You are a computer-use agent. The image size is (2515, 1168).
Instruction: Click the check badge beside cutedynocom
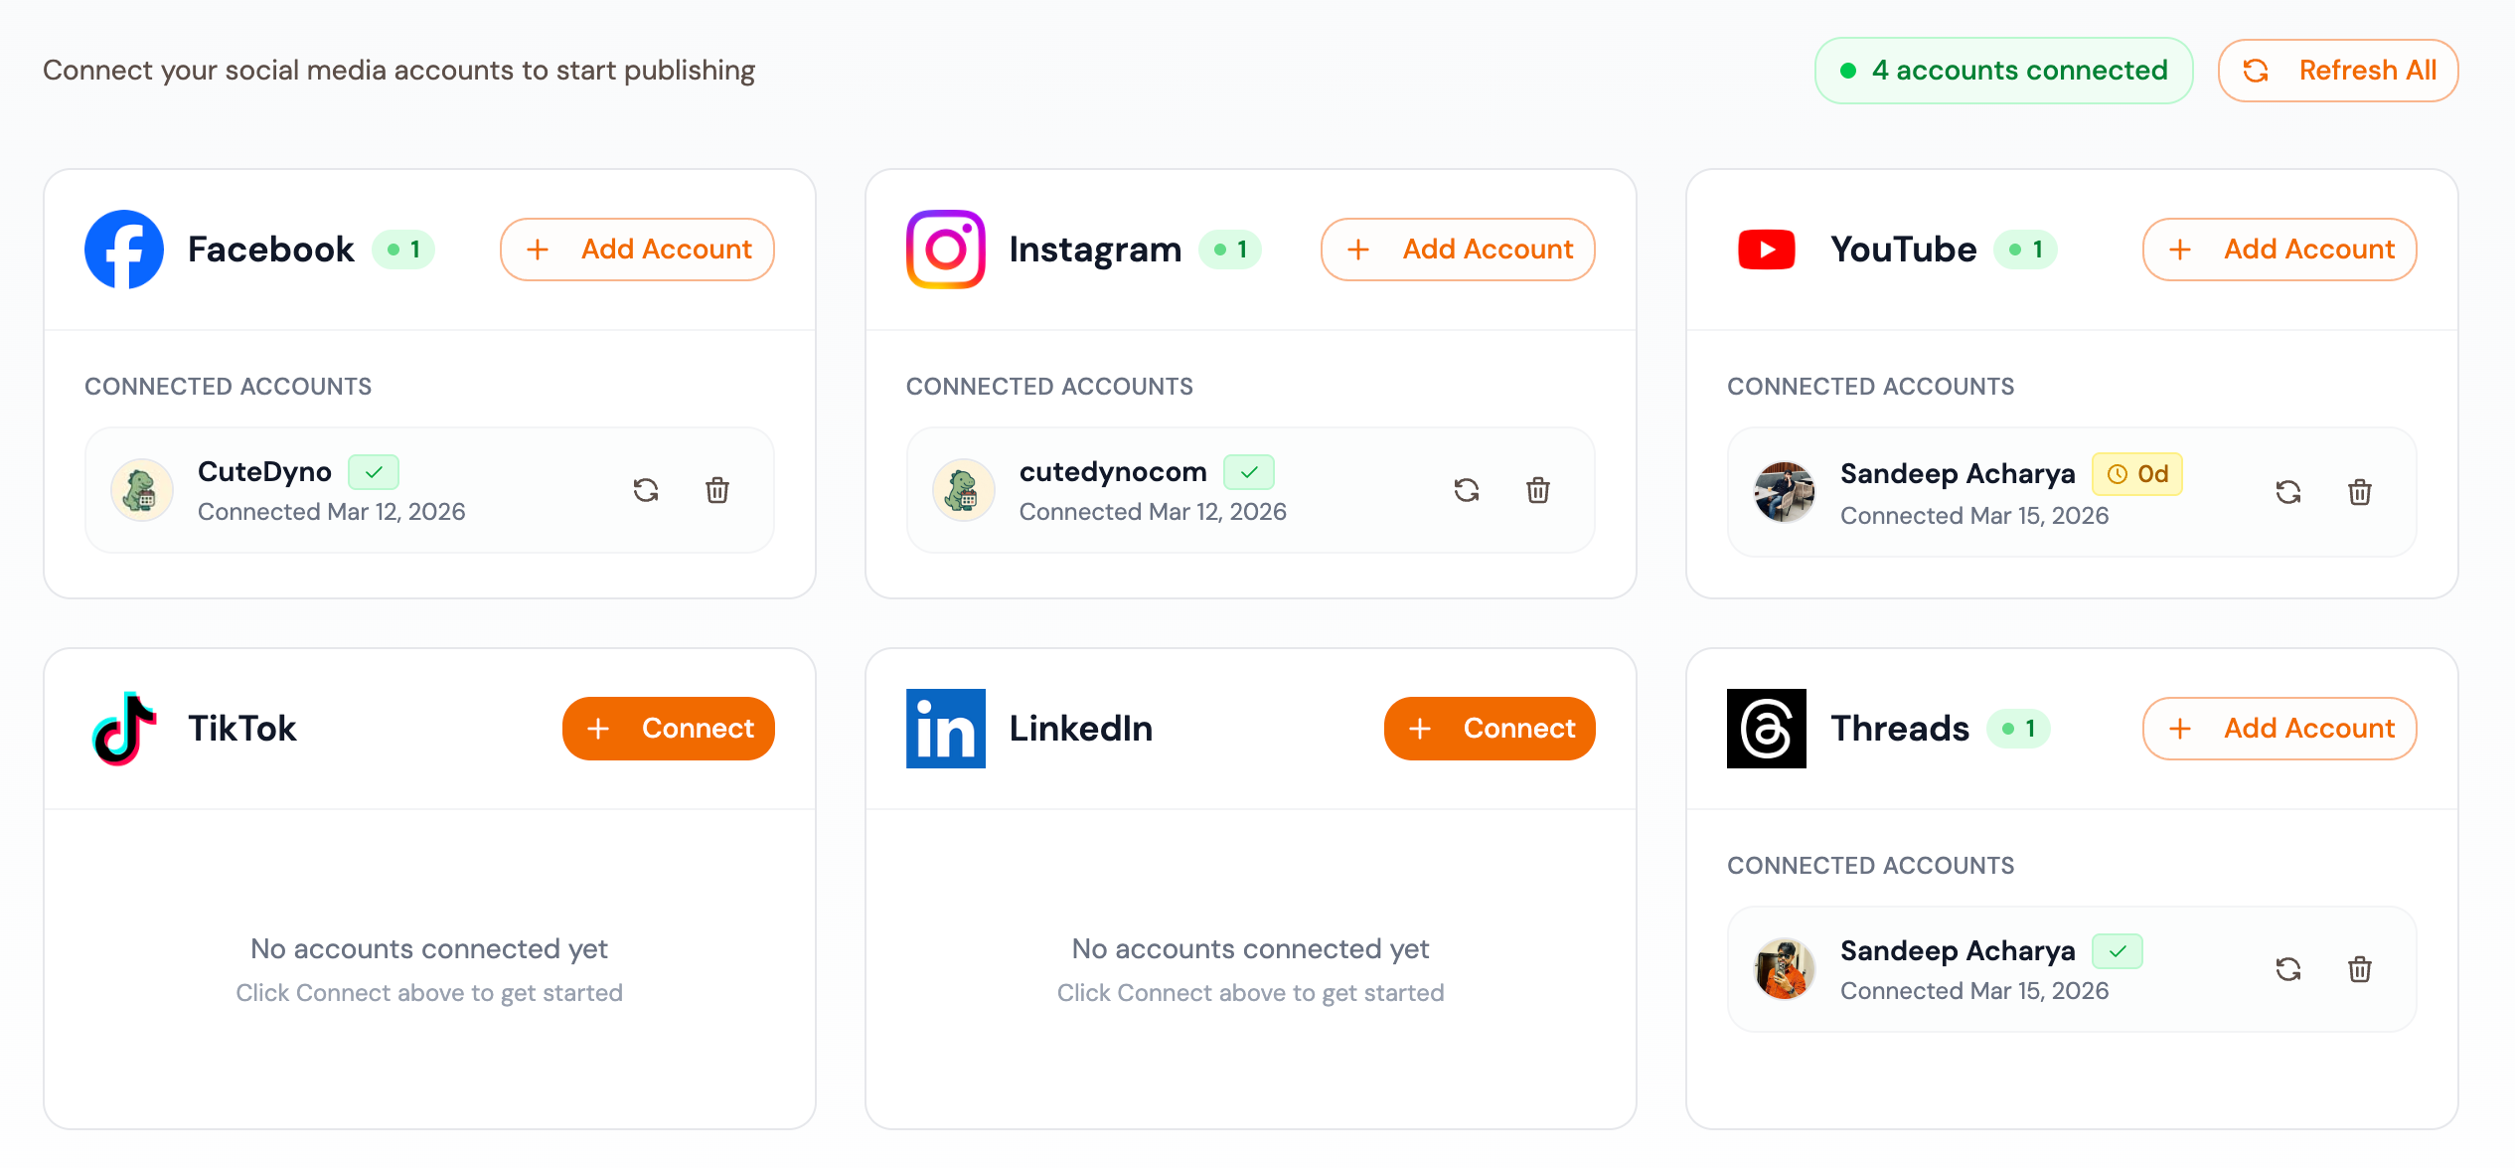[x=1249, y=472]
